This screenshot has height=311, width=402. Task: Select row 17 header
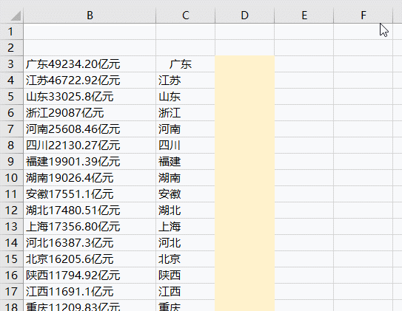tap(11, 292)
